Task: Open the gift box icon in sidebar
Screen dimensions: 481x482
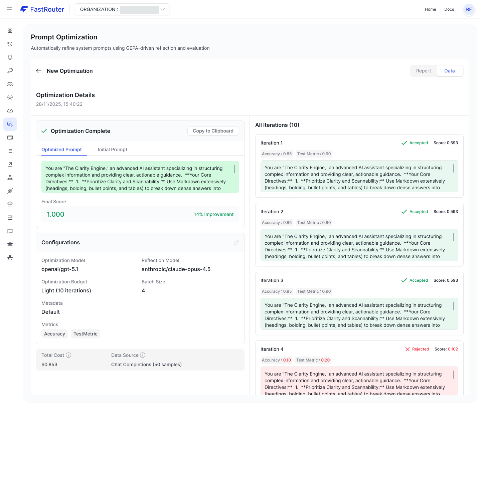Action: [10, 204]
